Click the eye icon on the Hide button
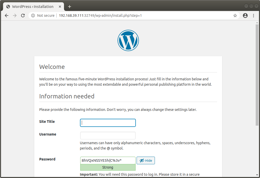260x178 pixels. click(x=141, y=160)
